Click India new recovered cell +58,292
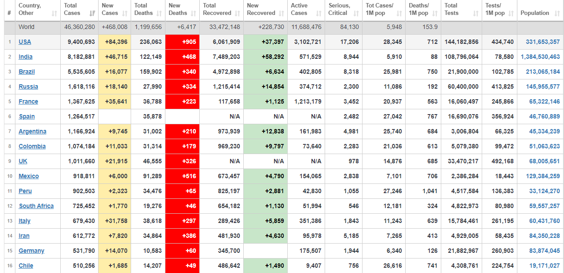The image size is (564, 273). tap(265, 57)
